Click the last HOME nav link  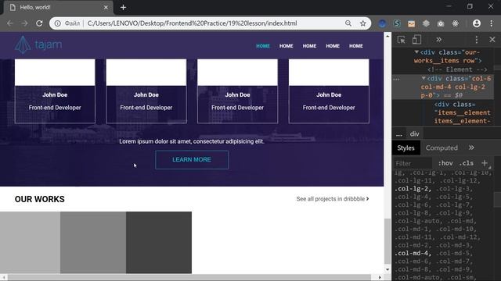coord(356,46)
